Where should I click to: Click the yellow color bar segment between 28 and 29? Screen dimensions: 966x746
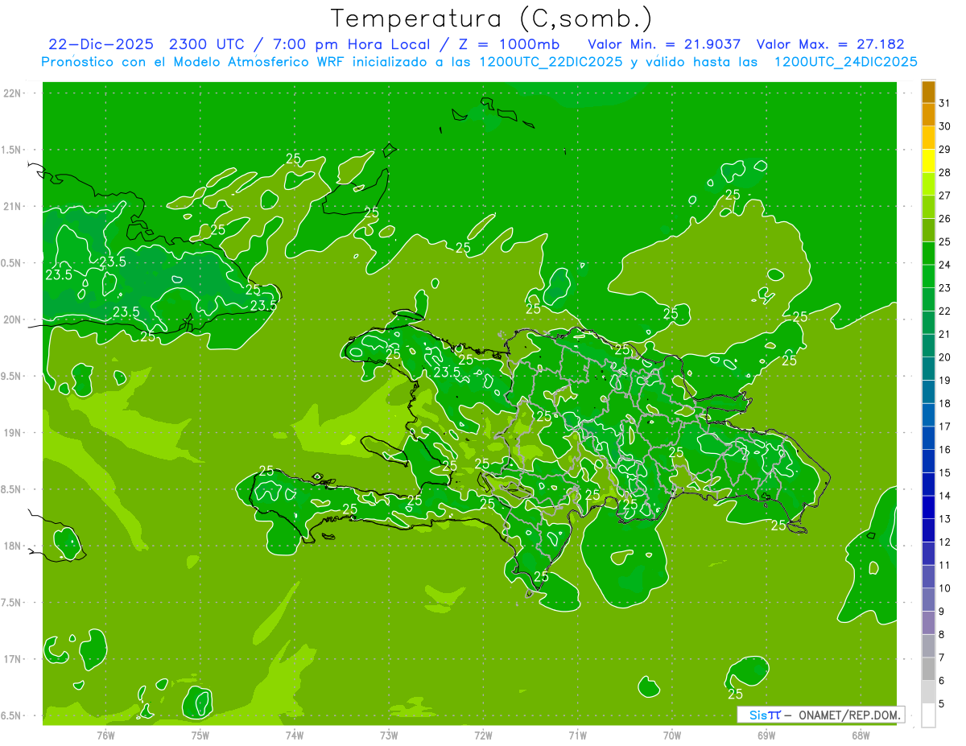point(928,161)
